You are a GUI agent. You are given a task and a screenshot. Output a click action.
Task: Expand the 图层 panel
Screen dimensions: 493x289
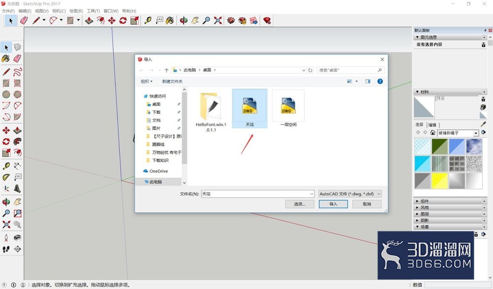[x=417, y=214]
